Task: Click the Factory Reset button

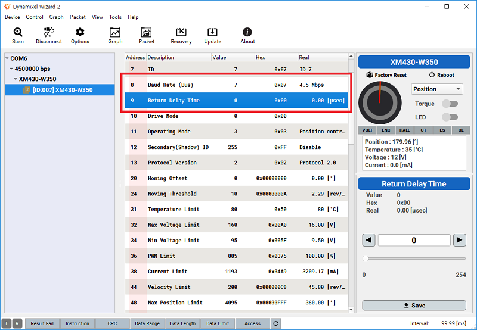Action: (386, 75)
